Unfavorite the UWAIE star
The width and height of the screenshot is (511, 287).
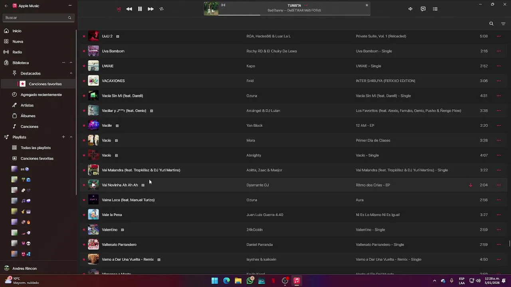tap(84, 66)
